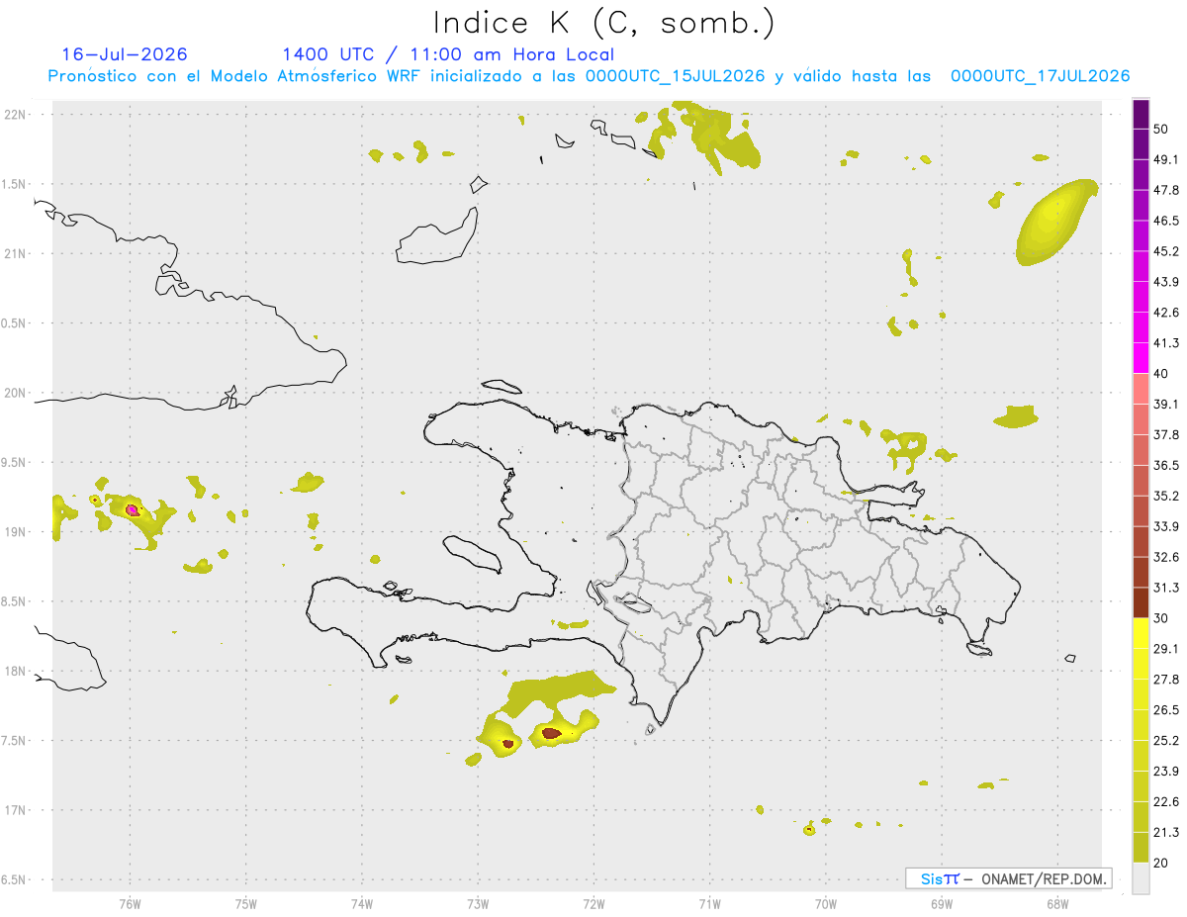The image size is (1187, 917).
Task: Click the olive patch near 68.4W, 19.8N
Action: tap(1016, 416)
